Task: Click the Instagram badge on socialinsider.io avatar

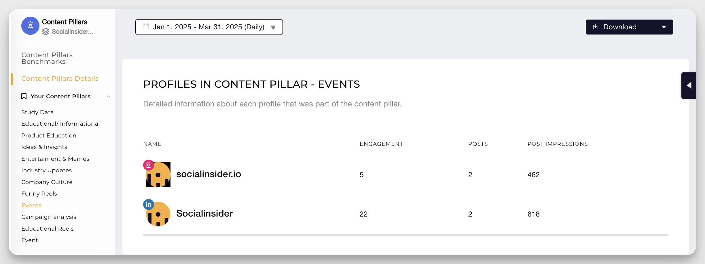Action: pos(149,165)
